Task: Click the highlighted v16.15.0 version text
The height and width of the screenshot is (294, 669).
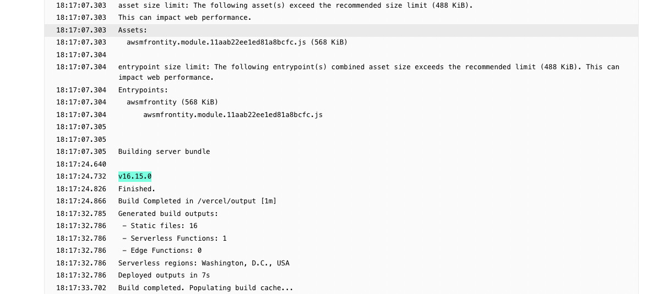Action: pos(135,176)
